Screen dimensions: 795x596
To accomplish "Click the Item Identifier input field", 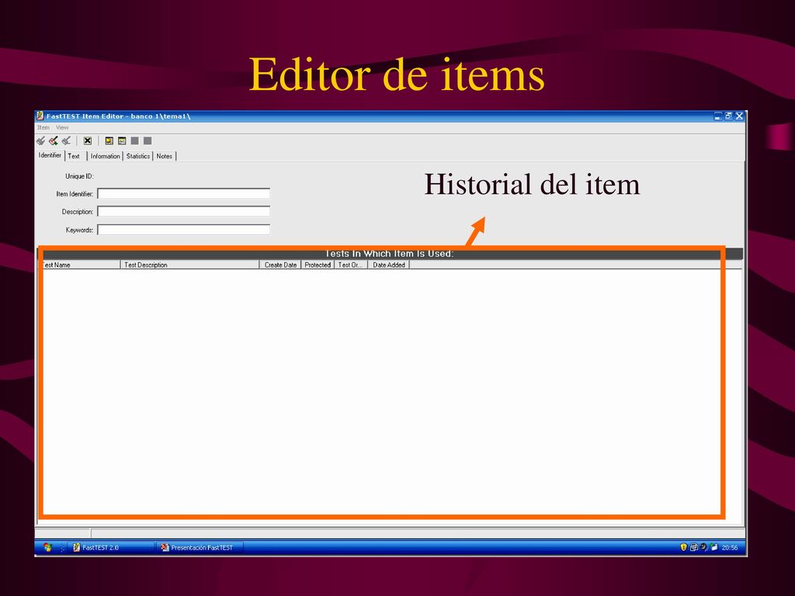I will click(x=183, y=193).
